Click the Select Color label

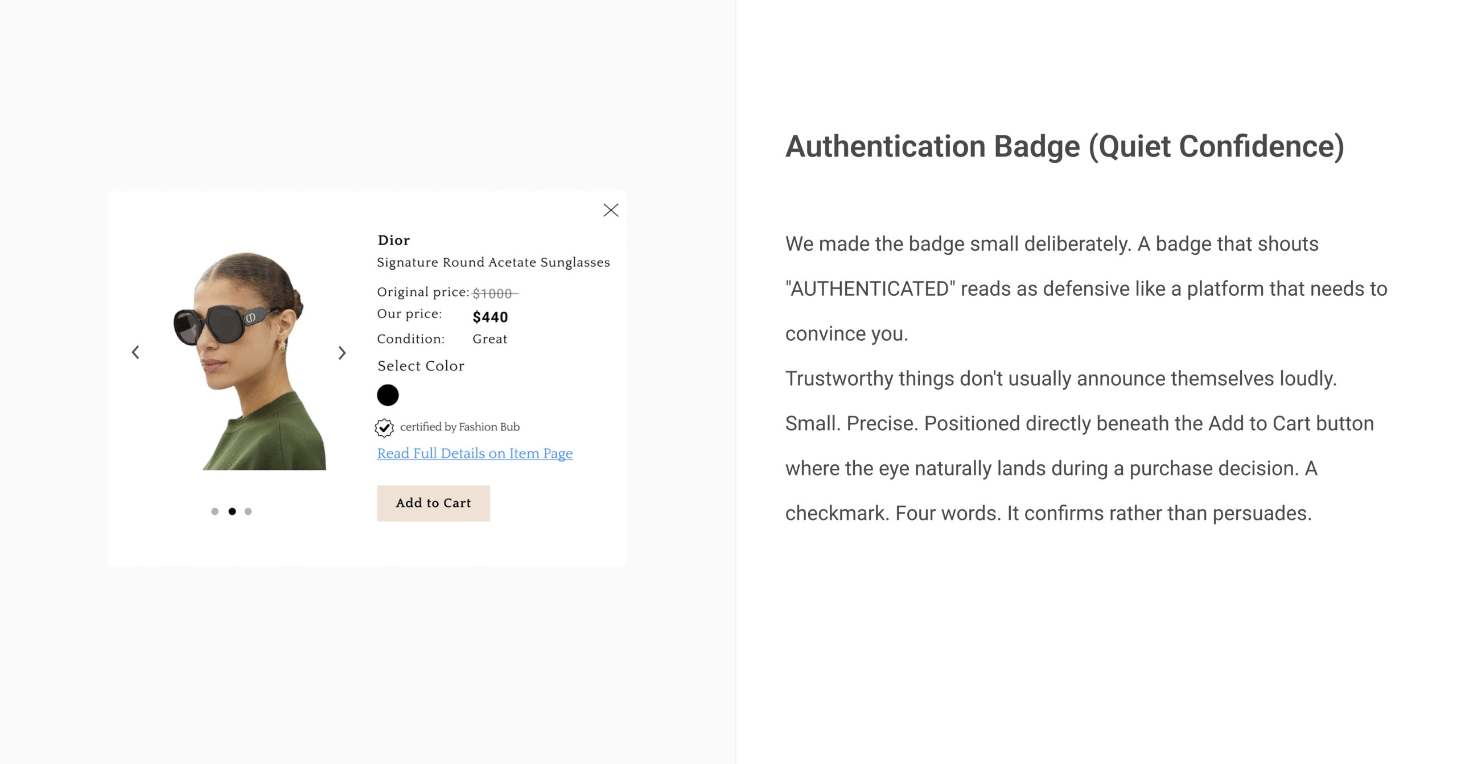(x=421, y=366)
